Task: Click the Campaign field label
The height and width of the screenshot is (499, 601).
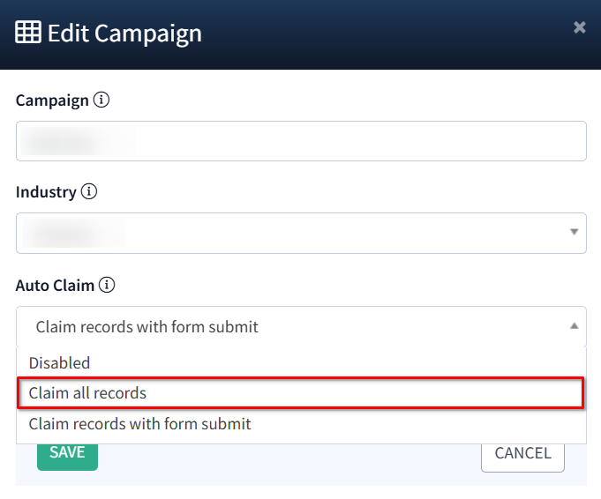Action: point(52,101)
